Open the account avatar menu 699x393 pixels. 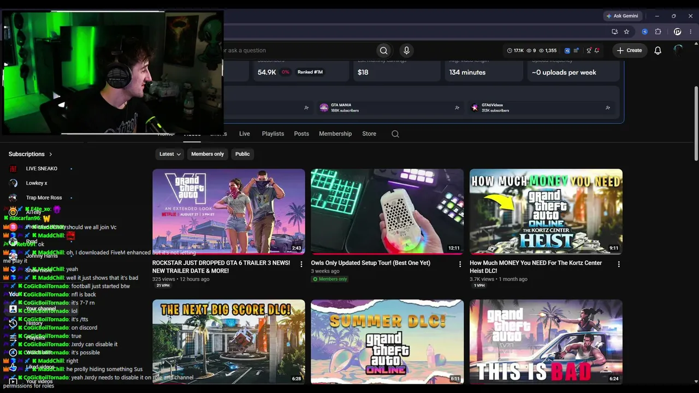pyautogui.click(x=678, y=50)
